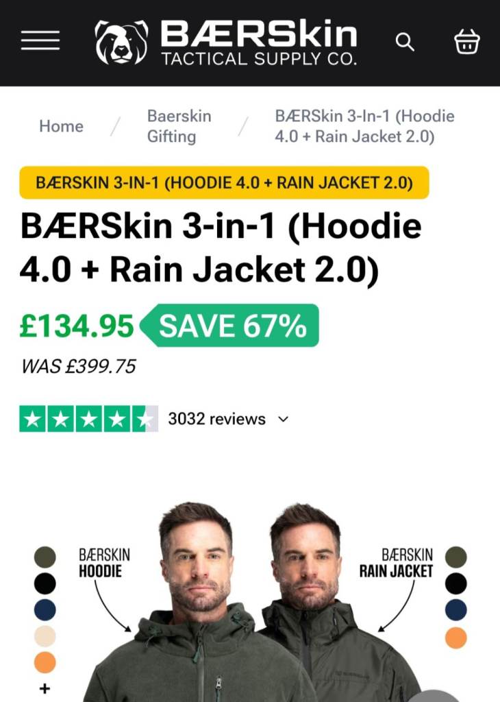Click the plus icon under hoodie colors
Screen dimensions: 500x702
45,688
